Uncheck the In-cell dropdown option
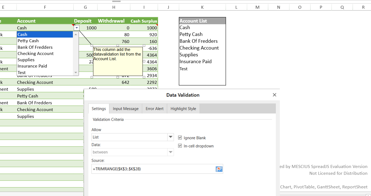The image size is (371, 196). [x=180, y=146]
